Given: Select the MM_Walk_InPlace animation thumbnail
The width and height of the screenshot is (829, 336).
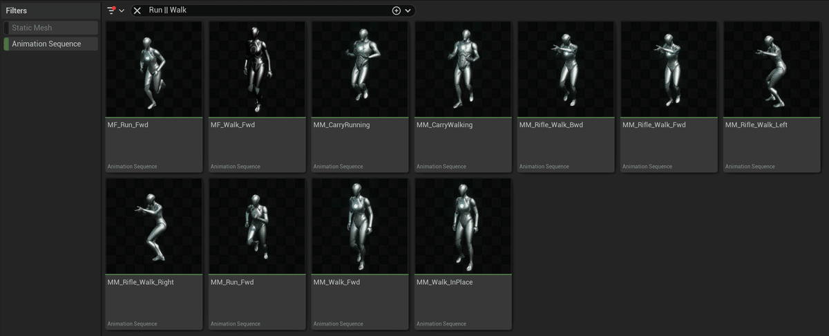Looking at the screenshot, I should tap(463, 226).
